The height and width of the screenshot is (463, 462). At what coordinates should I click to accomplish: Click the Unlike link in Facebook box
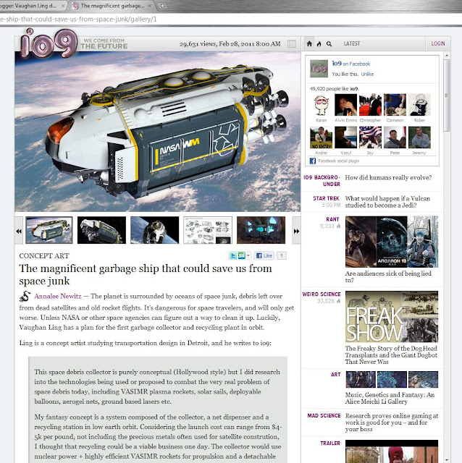367,74
